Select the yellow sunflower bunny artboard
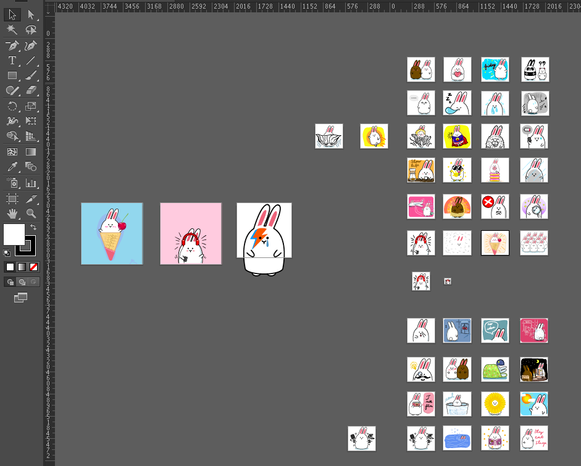Viewport: 581px width, 466px height. (x=495, y=404)
